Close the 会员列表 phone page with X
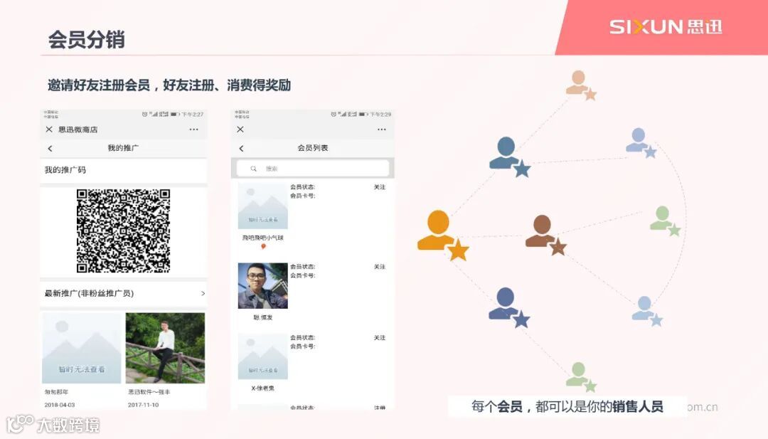The image size is (768, 439). pos(240,129)
